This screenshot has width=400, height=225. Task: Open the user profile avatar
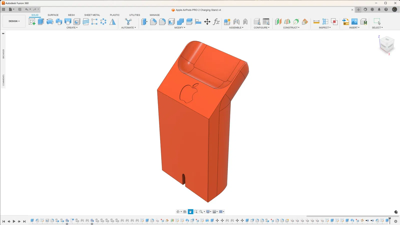(394, 9)
